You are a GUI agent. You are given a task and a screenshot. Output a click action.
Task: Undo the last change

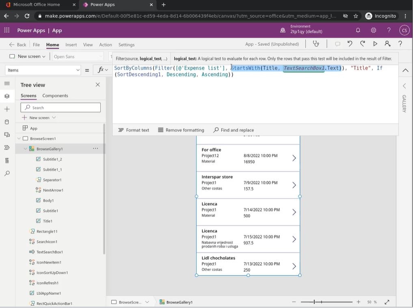(x=350, y=44)
